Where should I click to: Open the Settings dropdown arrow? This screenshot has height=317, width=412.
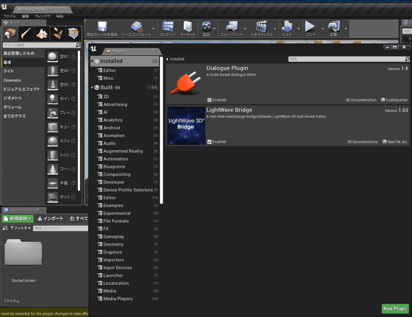(214, 29)
